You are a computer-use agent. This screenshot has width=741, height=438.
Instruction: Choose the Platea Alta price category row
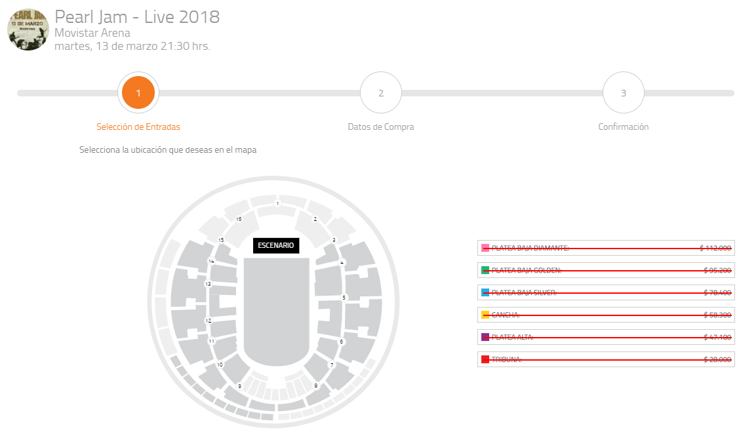click(606, 337)
